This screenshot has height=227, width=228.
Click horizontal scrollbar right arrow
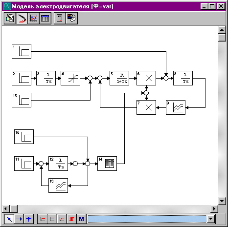tap(214, 208)
